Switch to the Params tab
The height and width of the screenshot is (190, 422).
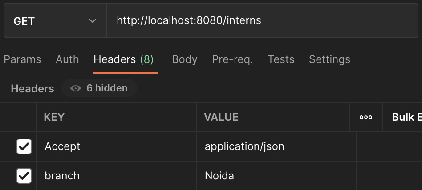(22, 59)
